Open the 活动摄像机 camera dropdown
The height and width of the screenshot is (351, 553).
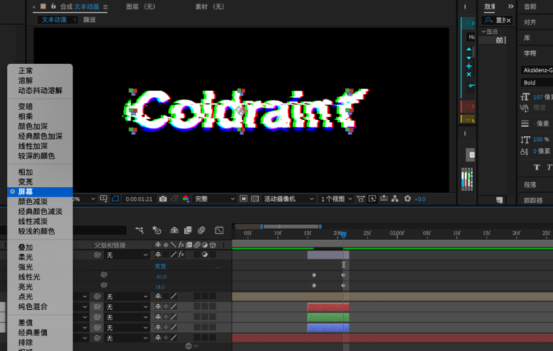tap(288, 199)
